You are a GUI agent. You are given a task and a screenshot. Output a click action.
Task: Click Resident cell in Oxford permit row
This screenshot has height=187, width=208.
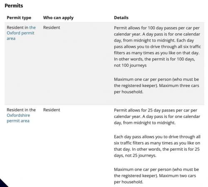click(x=52, y=27)
